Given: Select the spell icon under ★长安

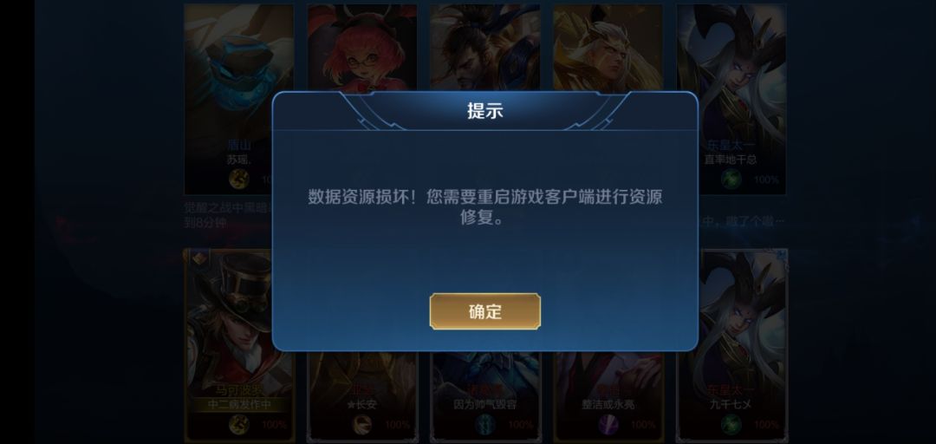Looking at the screenshot, I should click(362, 424).
